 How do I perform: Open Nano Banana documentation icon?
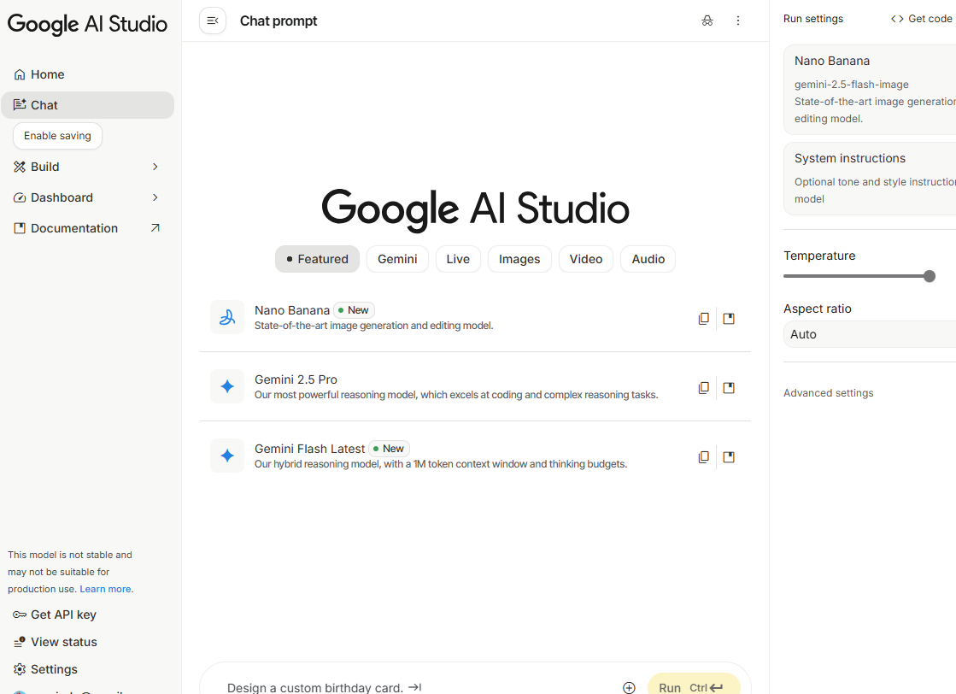click(x=729, y=318)
